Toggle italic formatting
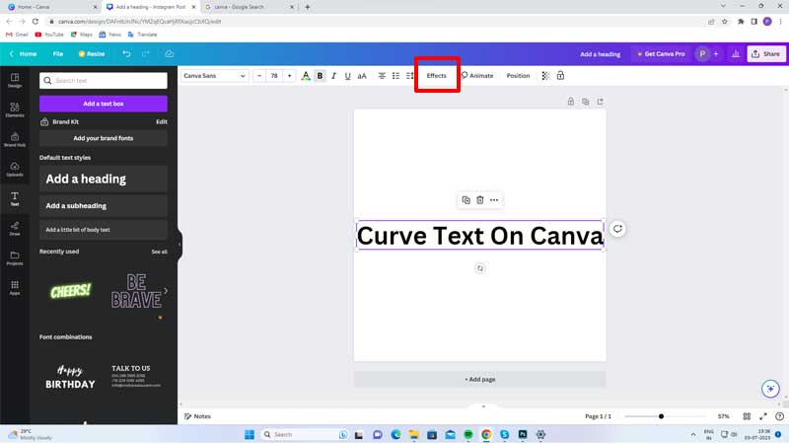The height and width of the screenshot is (444, 789). (x=333, y=76)
